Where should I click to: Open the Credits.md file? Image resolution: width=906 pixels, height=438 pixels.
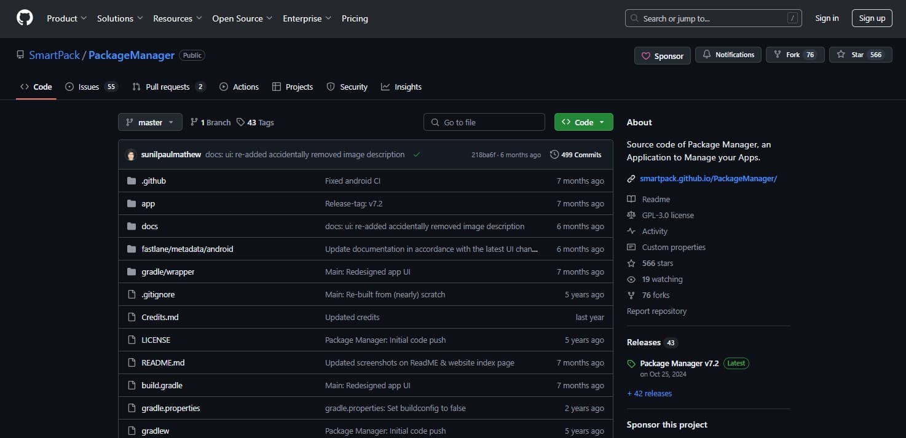(x=160, y=317)
